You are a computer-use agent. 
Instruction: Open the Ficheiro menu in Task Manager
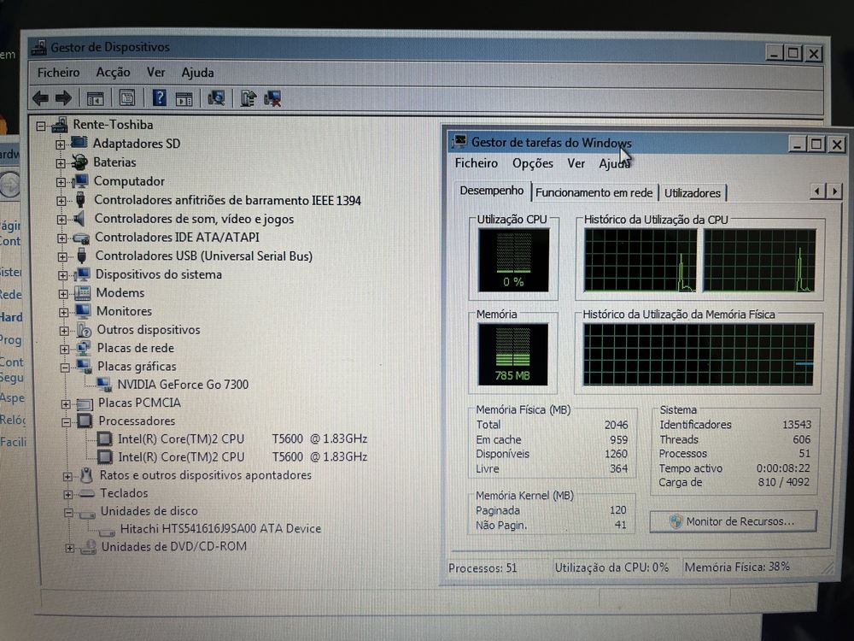click(x=476, y=163)
